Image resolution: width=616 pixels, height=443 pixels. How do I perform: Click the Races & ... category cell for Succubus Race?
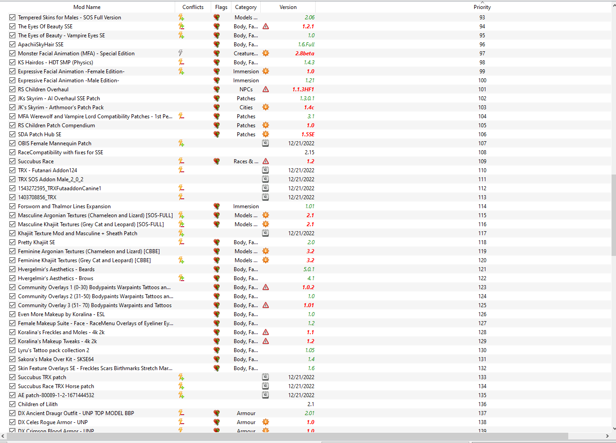coord(246,161)
